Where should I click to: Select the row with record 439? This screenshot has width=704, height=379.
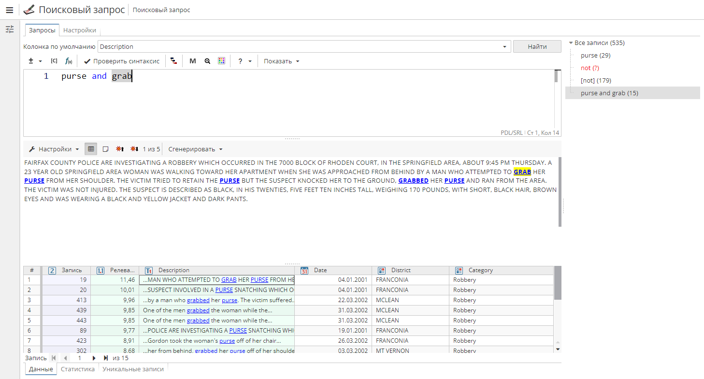point(288,310)
